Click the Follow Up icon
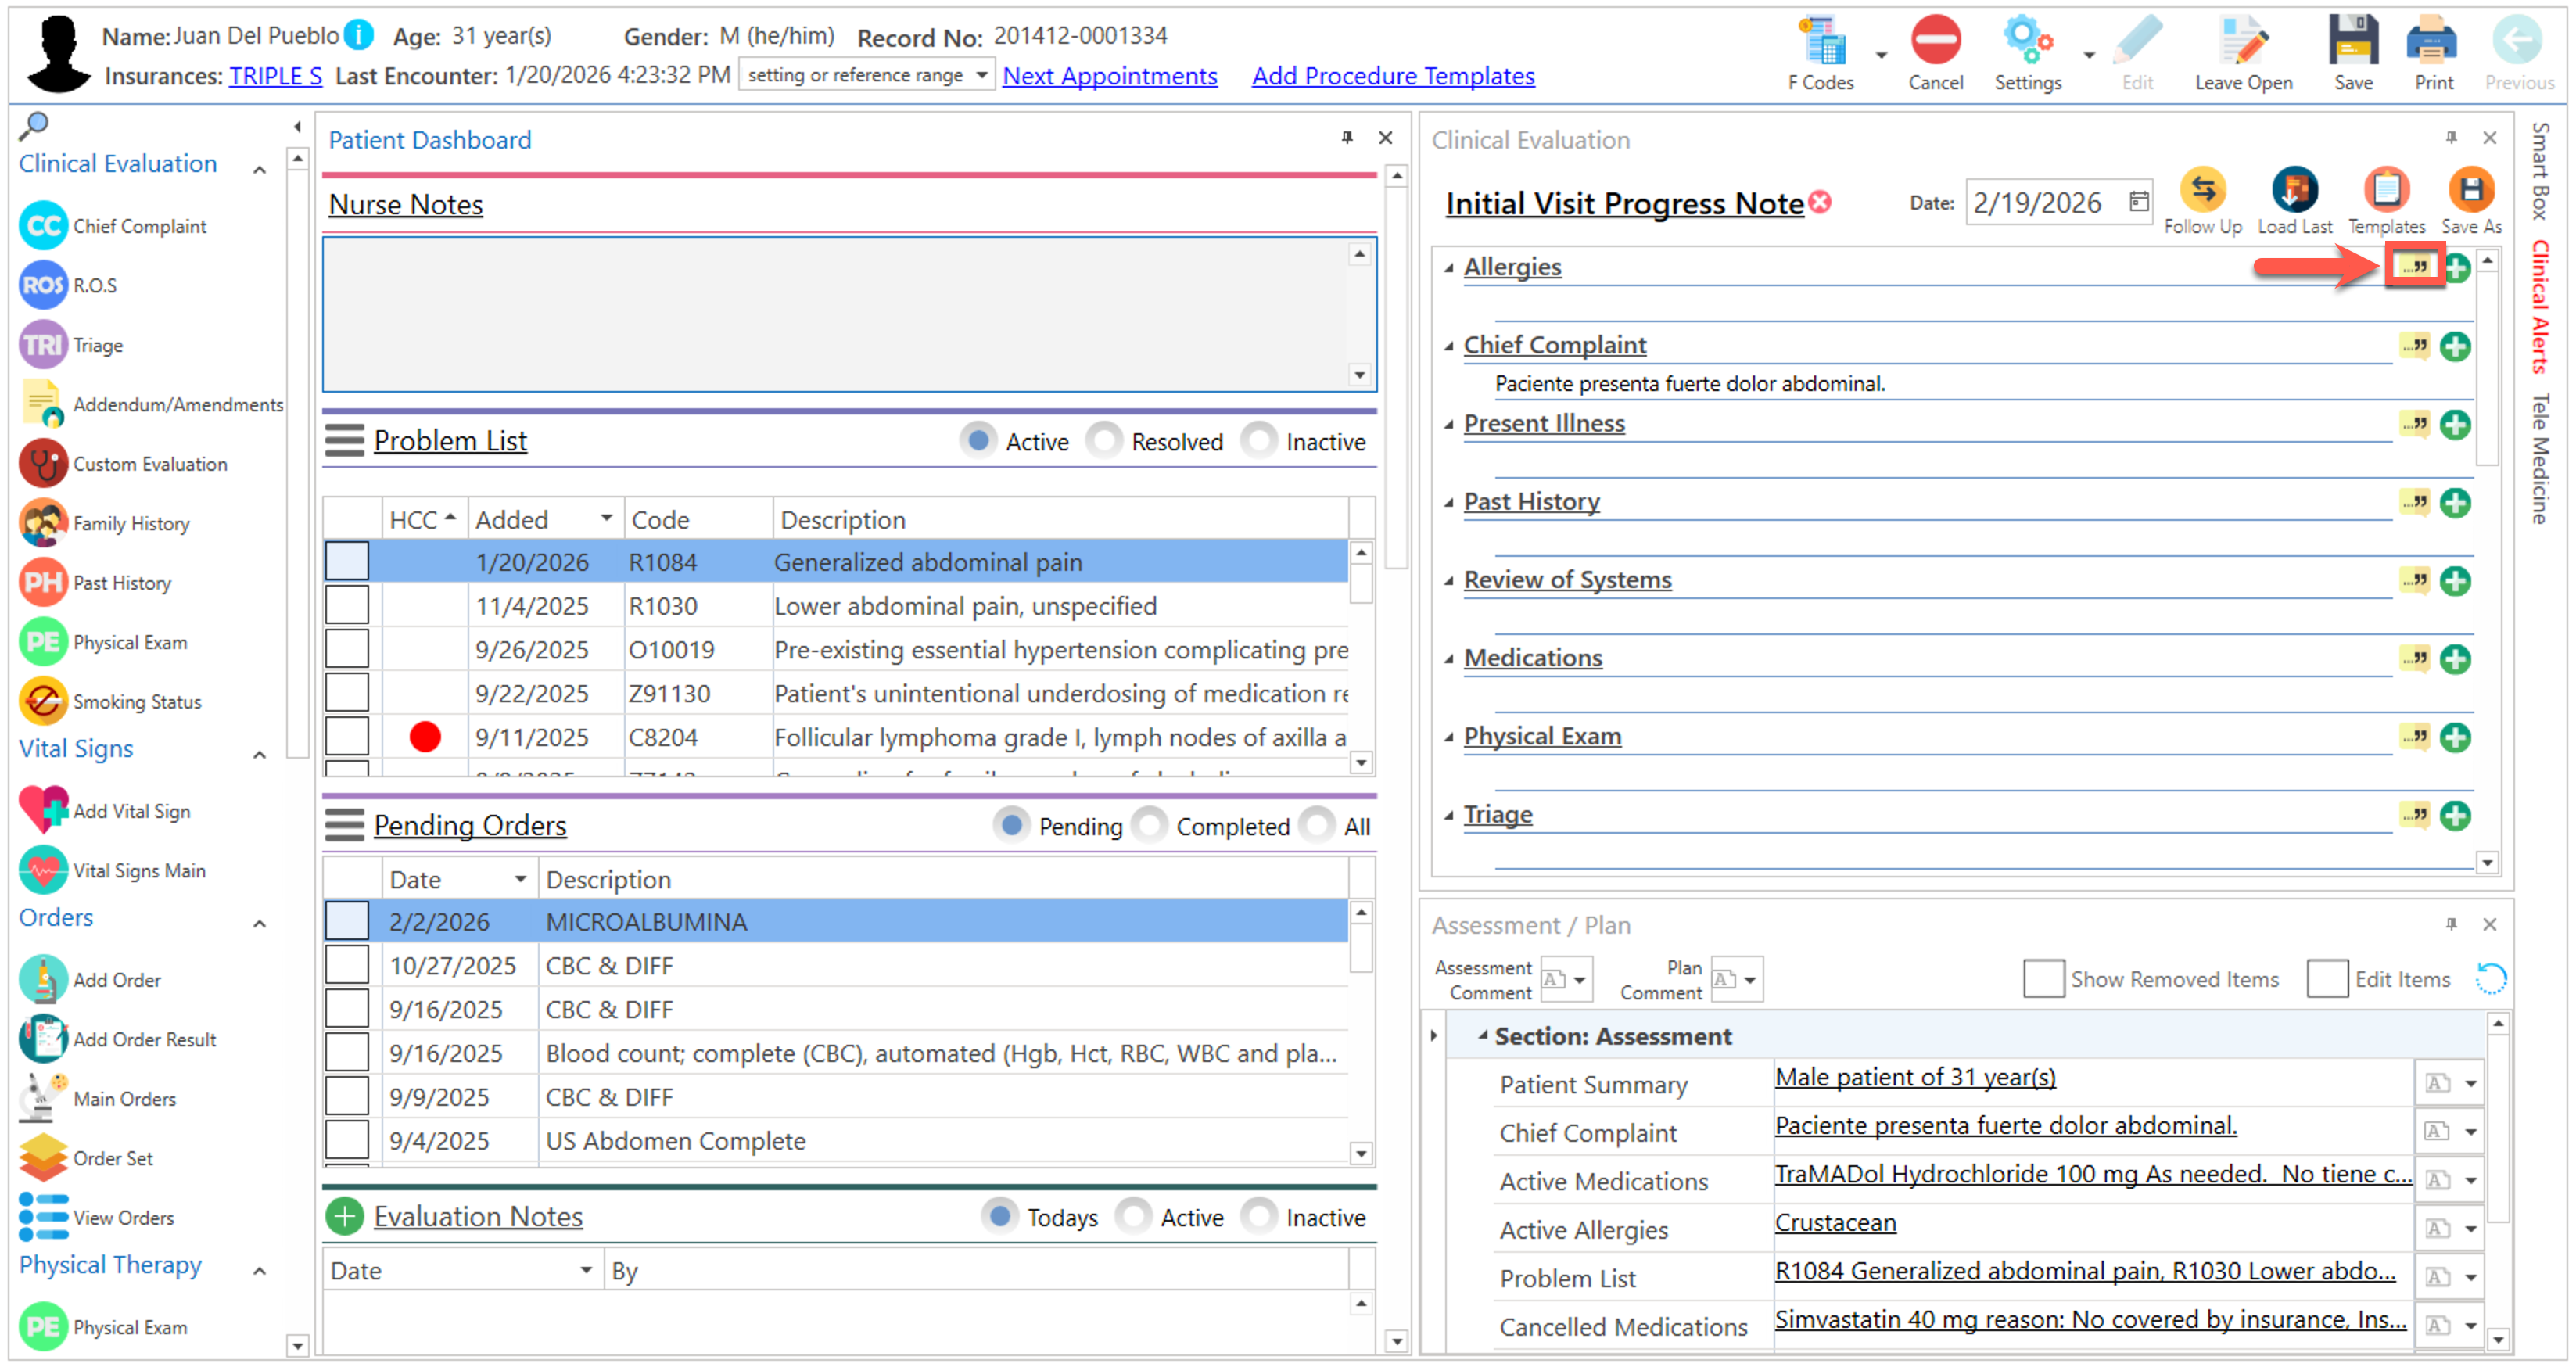Image resolution: width=2576 pixels, height=1367 pixels. click(x=2202, y=190)
